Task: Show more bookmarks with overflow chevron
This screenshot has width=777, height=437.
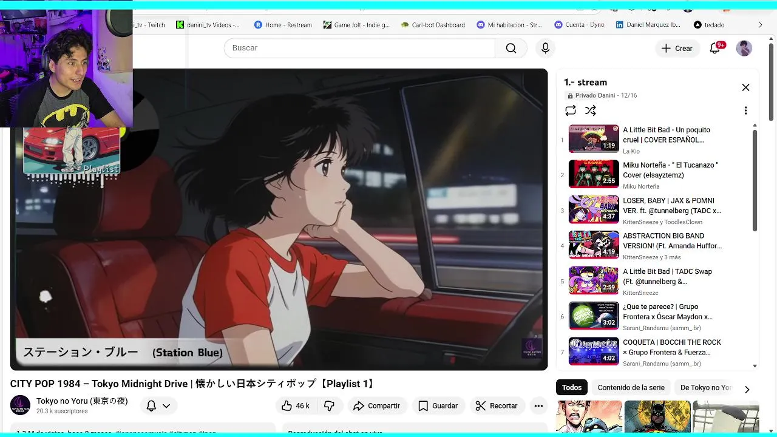Action: click(760, 25)
